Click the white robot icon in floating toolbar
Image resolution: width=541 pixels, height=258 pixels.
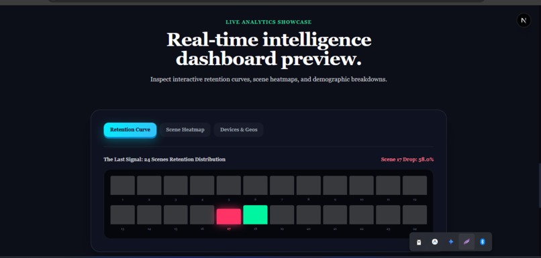tap(419, 242)
